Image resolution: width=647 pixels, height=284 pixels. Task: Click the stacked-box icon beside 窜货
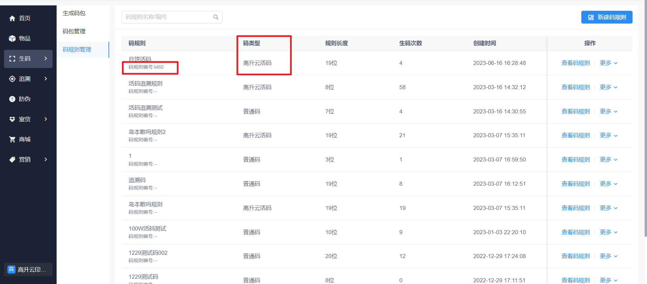pos(12,119)
